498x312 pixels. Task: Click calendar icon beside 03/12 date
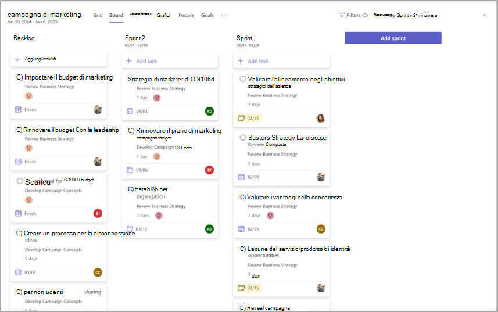(130, 229)
